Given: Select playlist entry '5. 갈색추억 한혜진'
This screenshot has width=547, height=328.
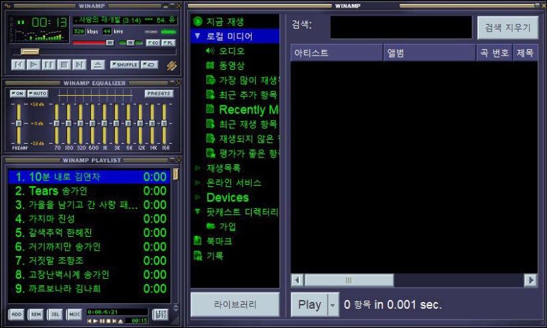Looking at the screenshot, I should point(90,233).
